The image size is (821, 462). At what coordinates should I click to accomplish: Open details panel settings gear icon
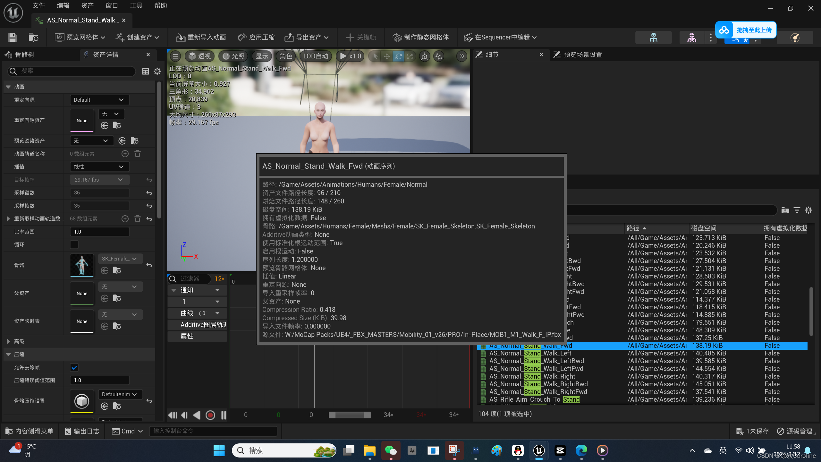point(157,71)
